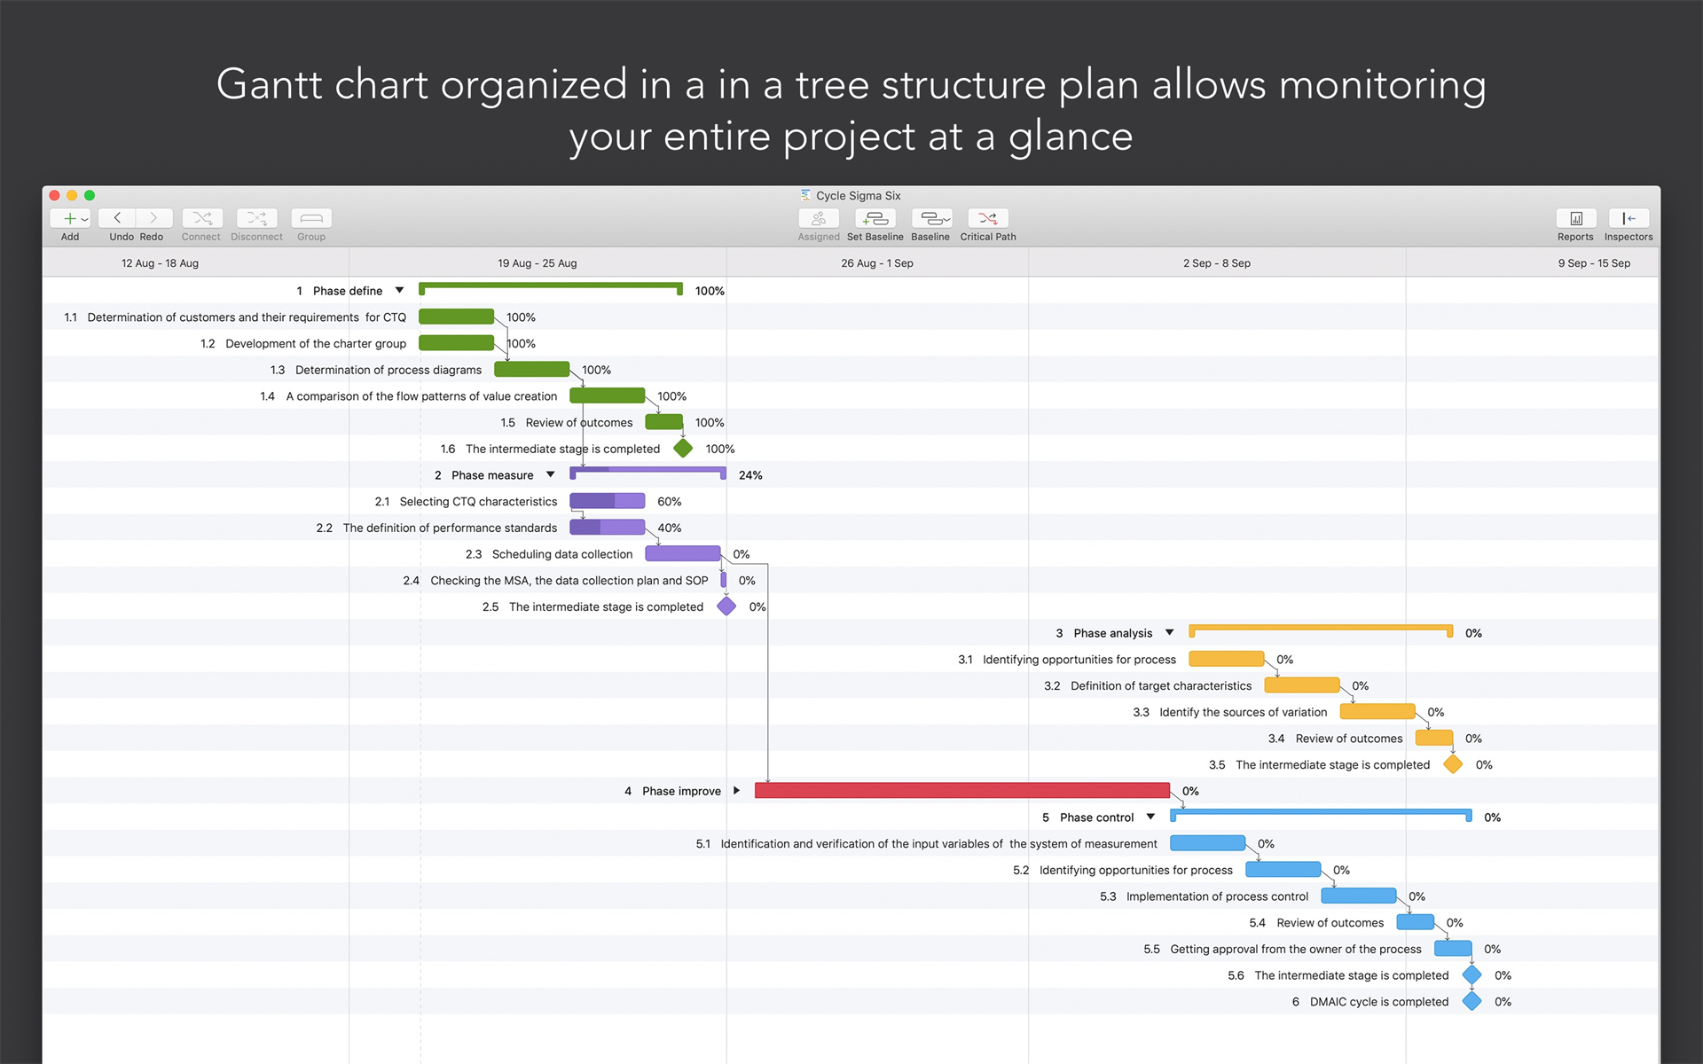Expand Phase 4 Phase improve tree
This screenshot has width=1703, height=1064.
[735, 791]
